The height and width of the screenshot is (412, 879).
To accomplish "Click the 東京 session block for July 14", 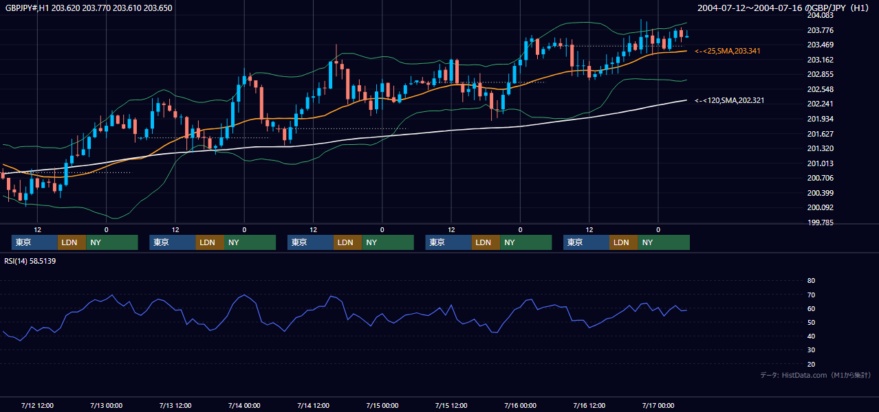I will tap(310, 242).
